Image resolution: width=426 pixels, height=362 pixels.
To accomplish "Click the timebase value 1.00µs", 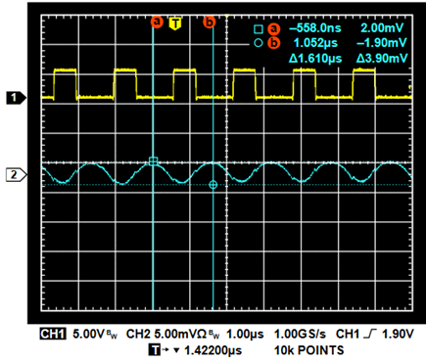I will (x=245, y=335).
